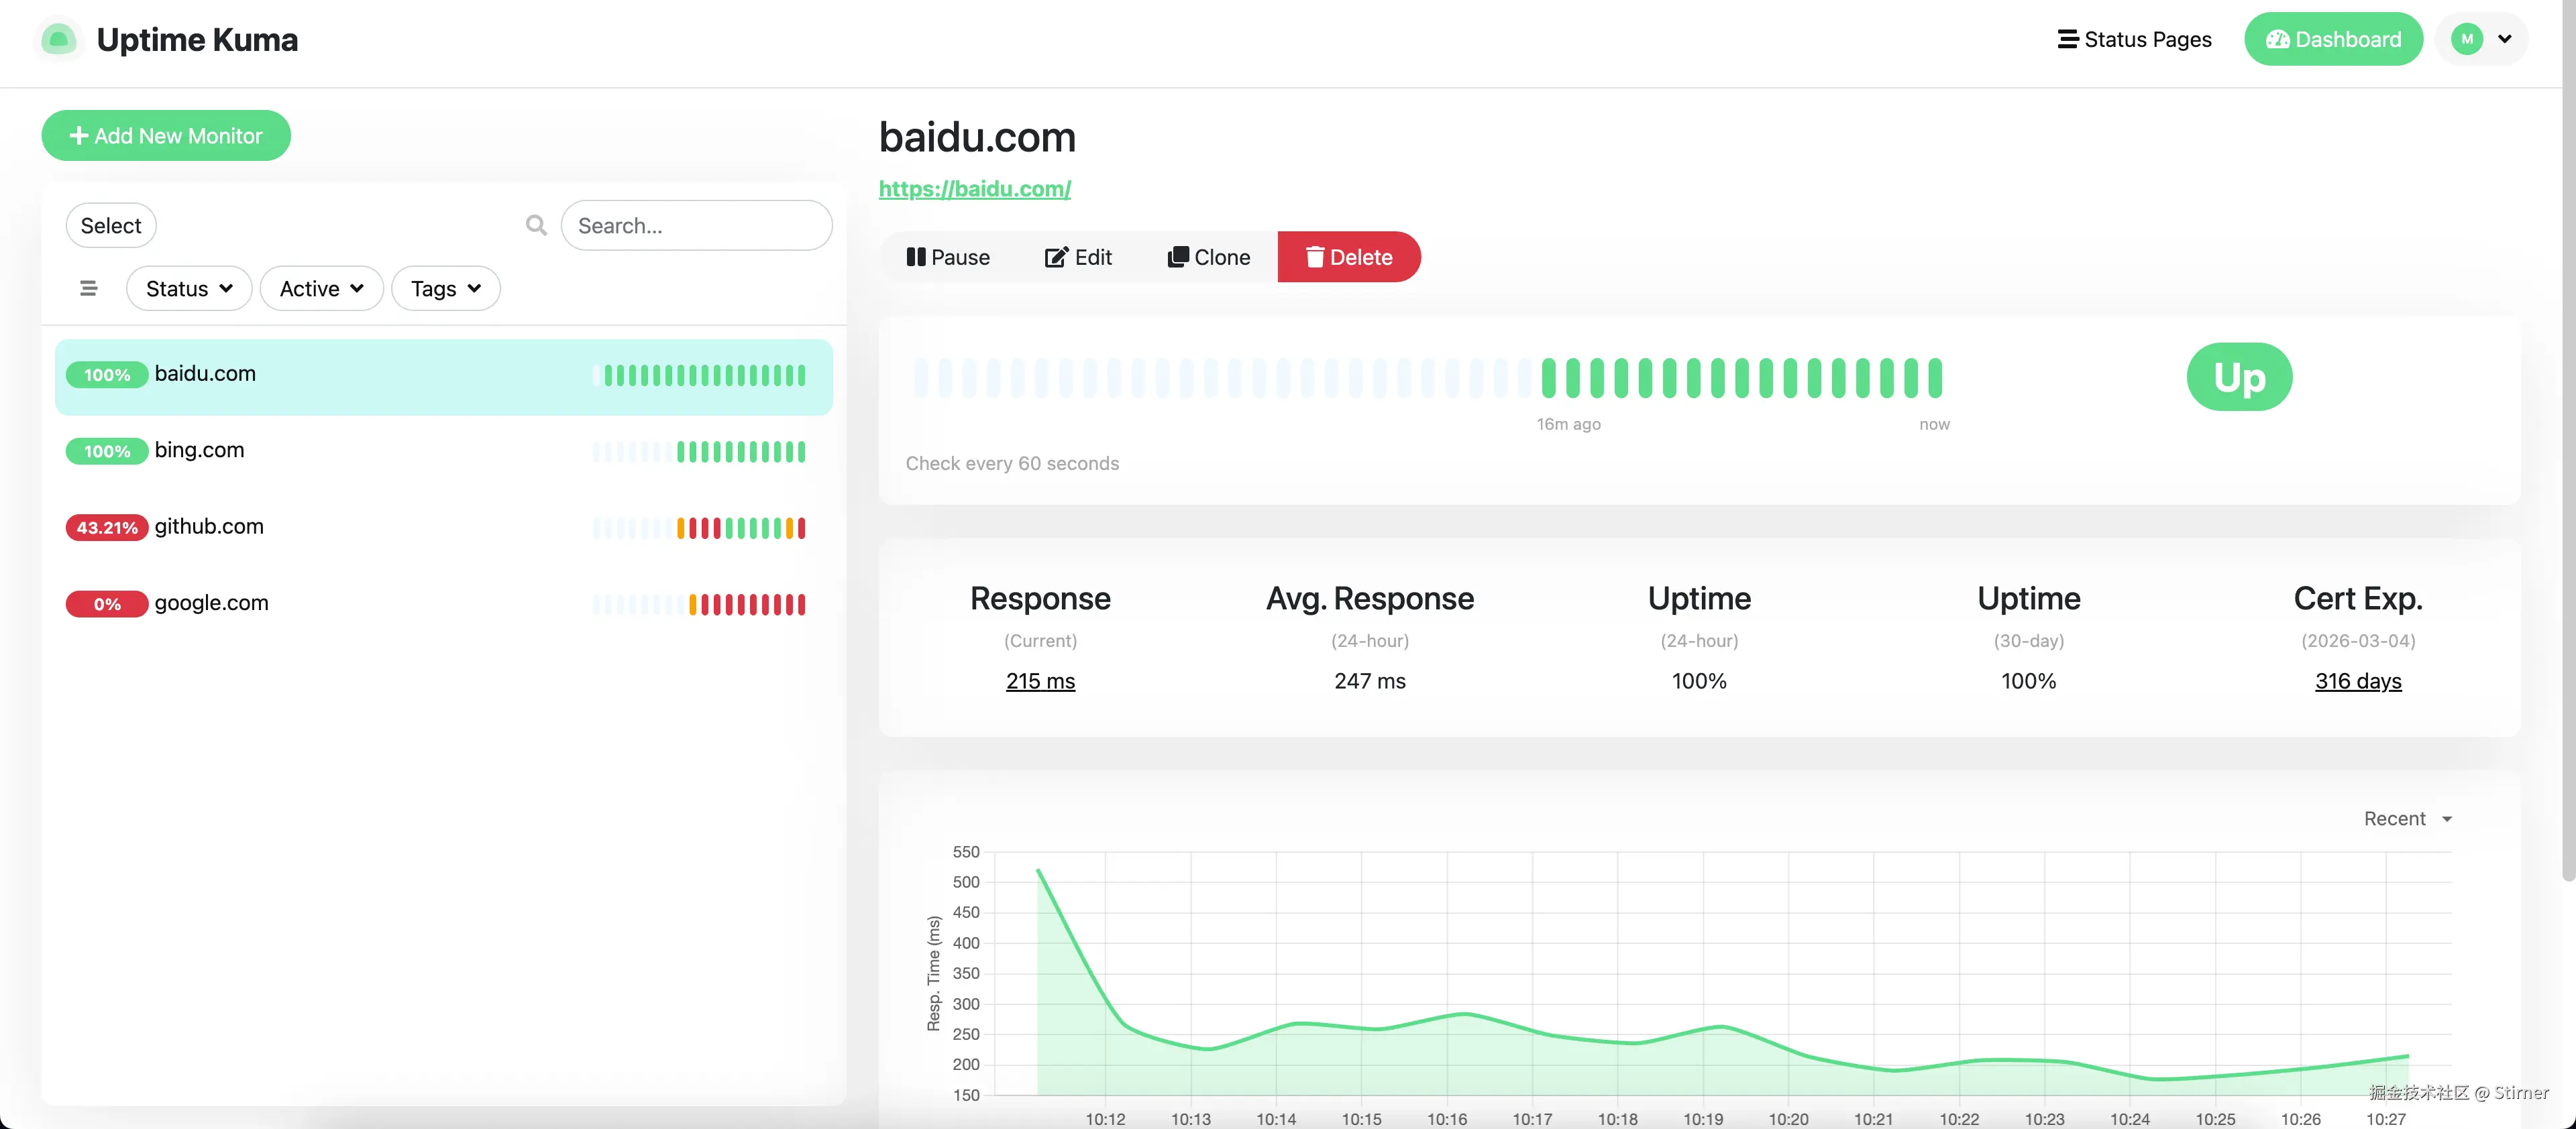Click the 43.21% uptime badge for github.com

[107, 528]
